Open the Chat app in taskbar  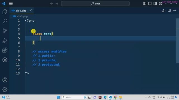[95, 97]
